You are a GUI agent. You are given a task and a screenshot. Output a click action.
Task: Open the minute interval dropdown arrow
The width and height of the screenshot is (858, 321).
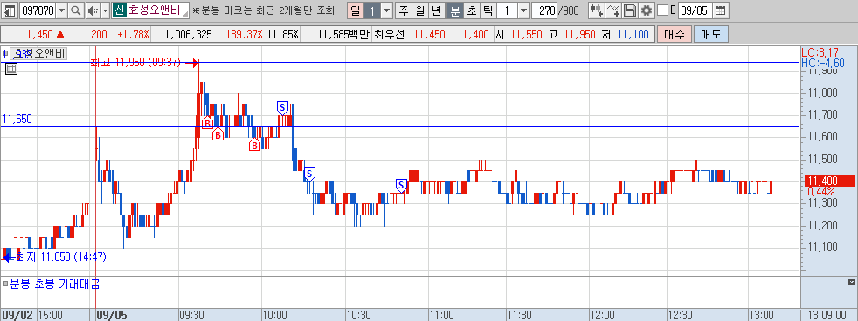(523, 10)
